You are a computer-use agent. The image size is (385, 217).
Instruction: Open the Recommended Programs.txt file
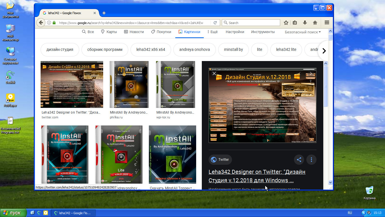coord(10,125)
